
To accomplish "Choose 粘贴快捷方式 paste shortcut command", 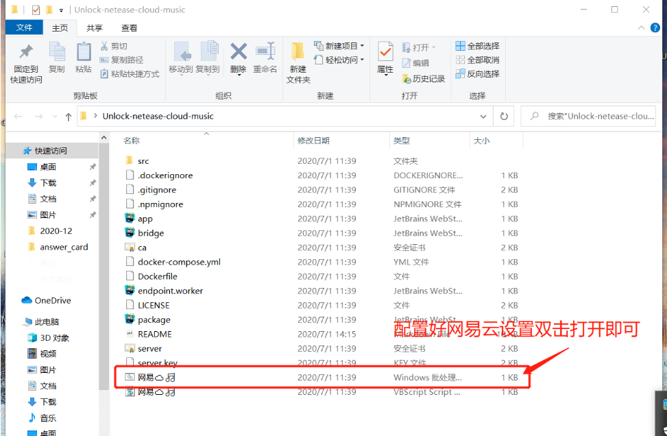I will (130, 74).
